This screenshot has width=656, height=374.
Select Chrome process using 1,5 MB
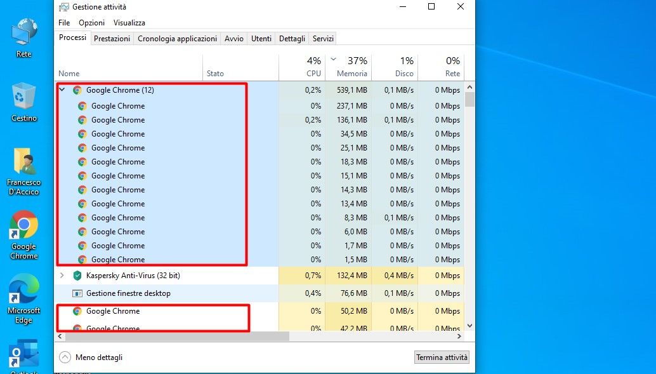(260, 260)
